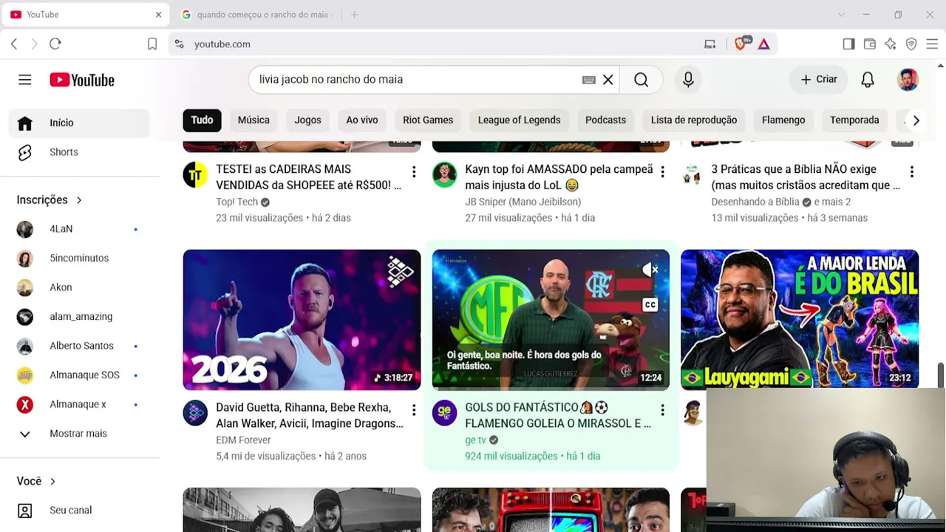The height and width of the screenshot is (532, 946).
Task: Open Brave Wallet icon
Action: [x=870, y=44]
